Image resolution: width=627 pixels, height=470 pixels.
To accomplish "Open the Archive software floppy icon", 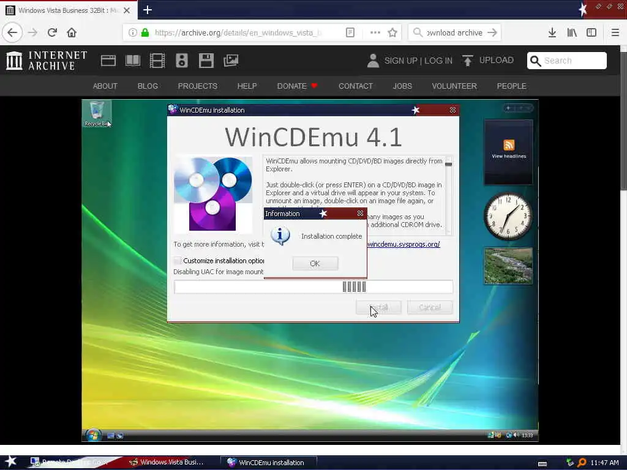I will pyautogui.click(x=206, y=61).
